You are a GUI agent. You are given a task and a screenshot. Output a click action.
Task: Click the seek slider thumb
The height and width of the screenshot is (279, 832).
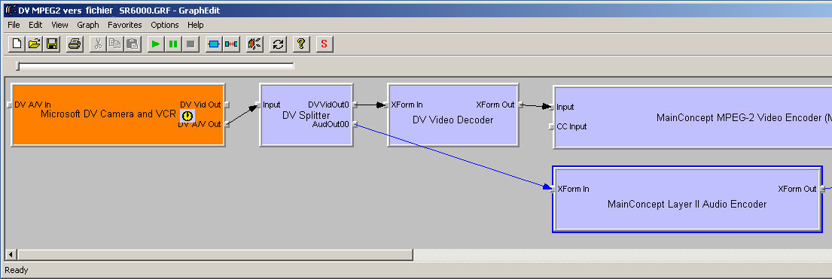click(17, 65)
